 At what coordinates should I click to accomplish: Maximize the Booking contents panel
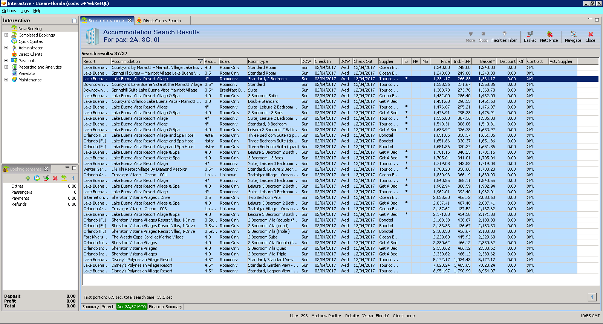[74, 168]
